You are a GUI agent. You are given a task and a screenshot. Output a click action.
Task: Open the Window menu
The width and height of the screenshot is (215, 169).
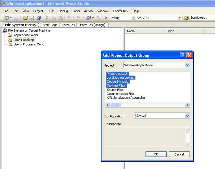103,11
